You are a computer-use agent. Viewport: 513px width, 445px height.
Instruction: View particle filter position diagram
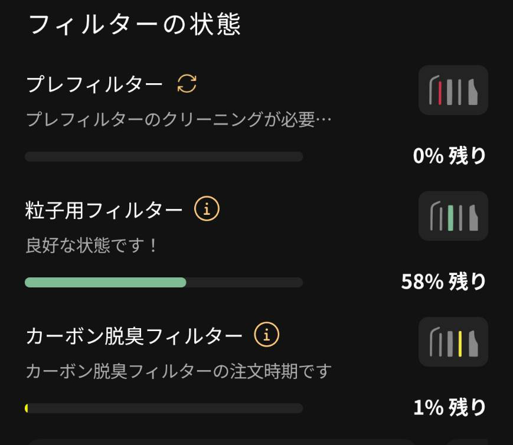click(x=453, y=216)
